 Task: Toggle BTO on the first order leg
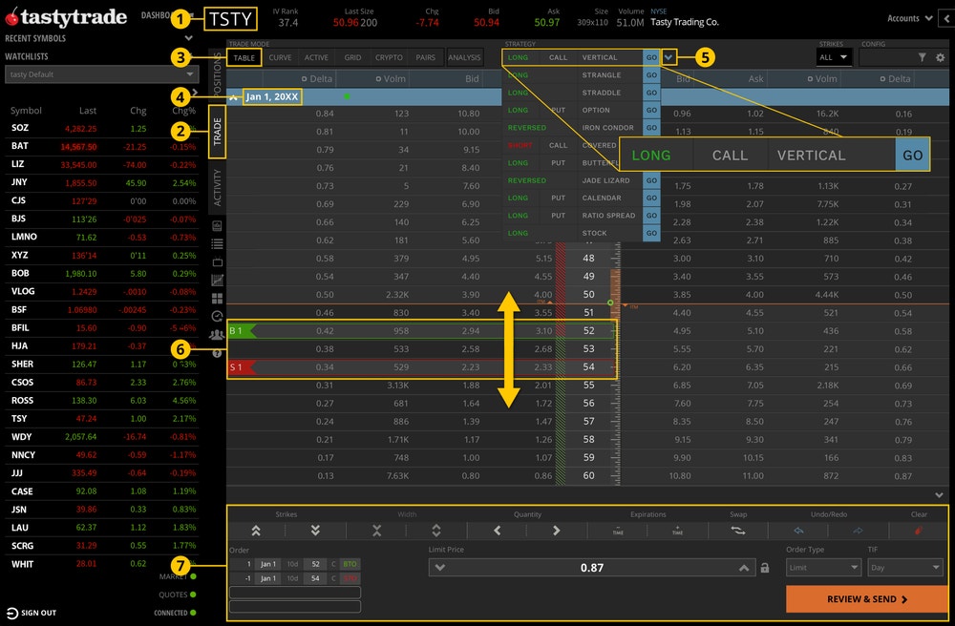tap(351, 564)
